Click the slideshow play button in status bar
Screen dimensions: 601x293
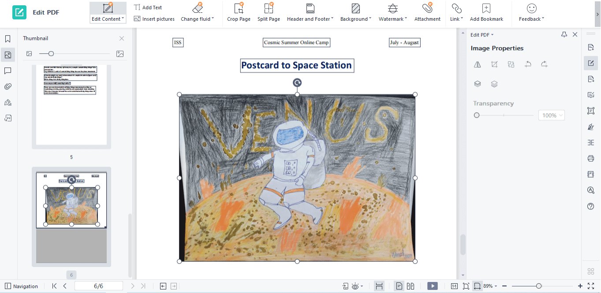(x=433, y=286)
